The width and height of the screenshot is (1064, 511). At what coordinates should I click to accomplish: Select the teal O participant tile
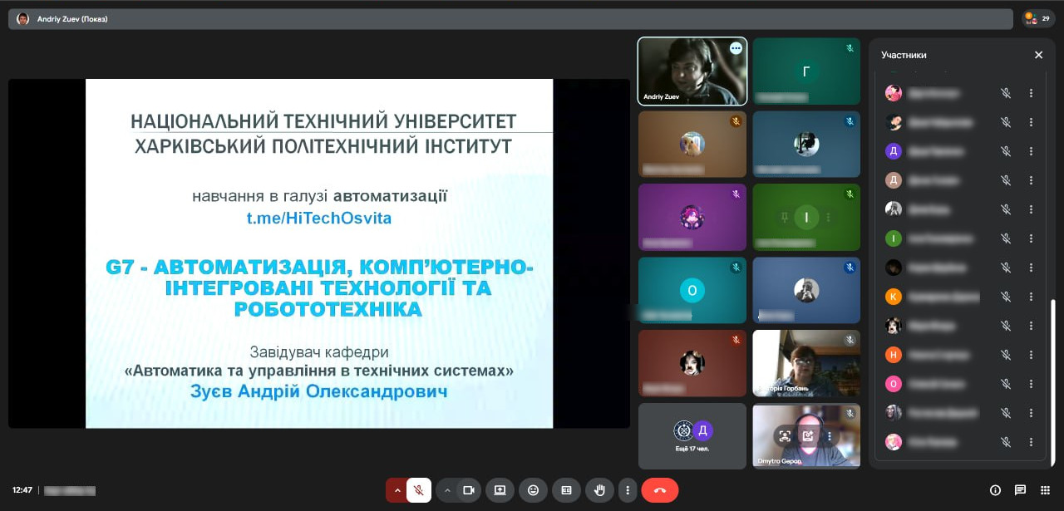[692, 290]
